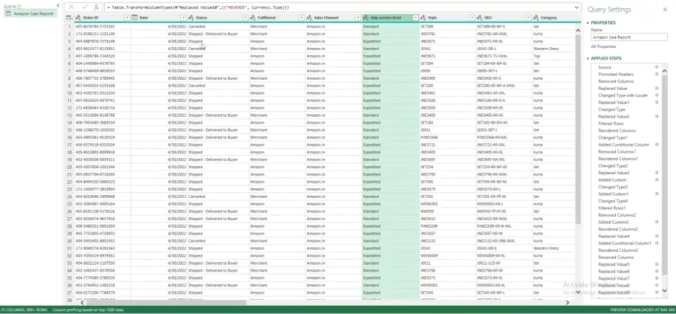This screenshot has width=676, height=314.
Task: Change data type icon of Order ID column
Action: [x=78, y=18]
